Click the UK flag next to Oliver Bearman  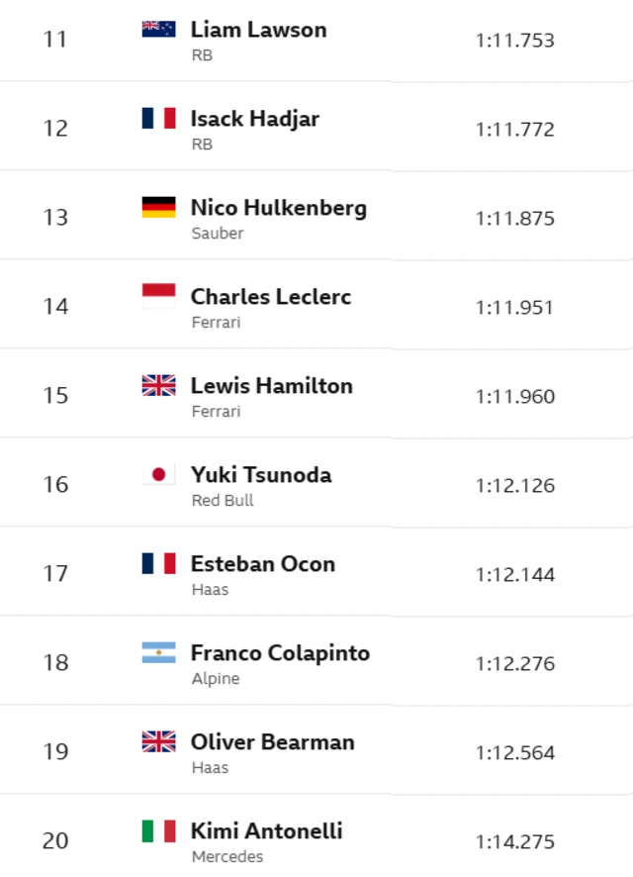pyautogui.click(x=158, y=741)
